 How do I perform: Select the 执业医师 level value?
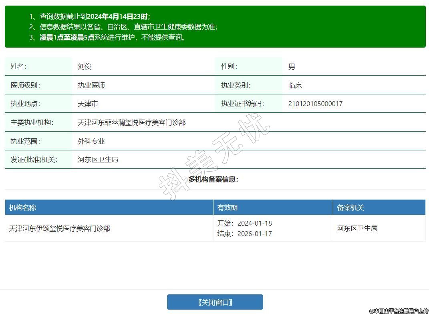click(91, 85)
